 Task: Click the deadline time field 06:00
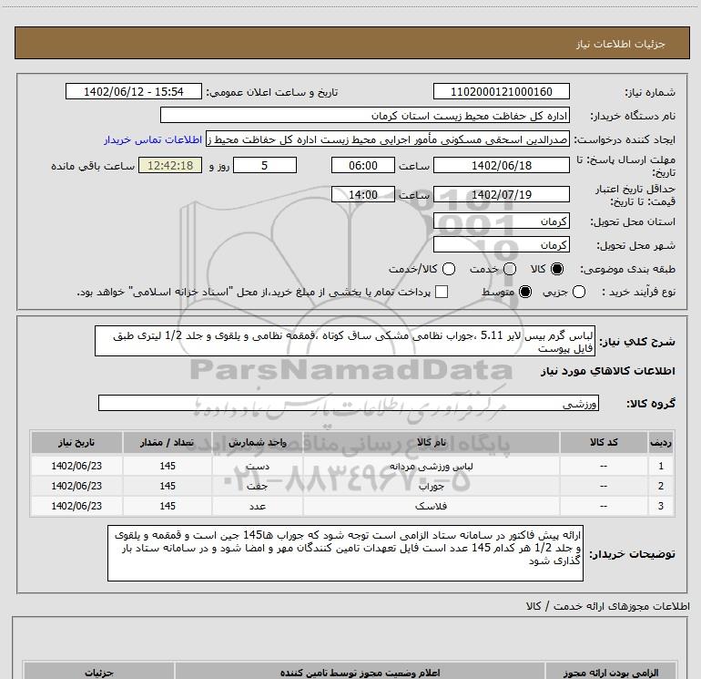tap(363, 165)
